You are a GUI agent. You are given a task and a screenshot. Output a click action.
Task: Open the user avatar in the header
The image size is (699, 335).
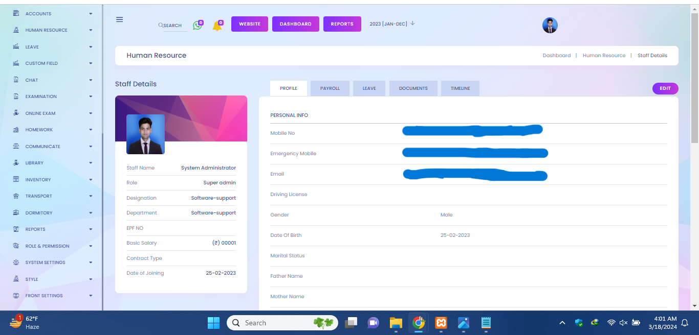click(550, 25)
